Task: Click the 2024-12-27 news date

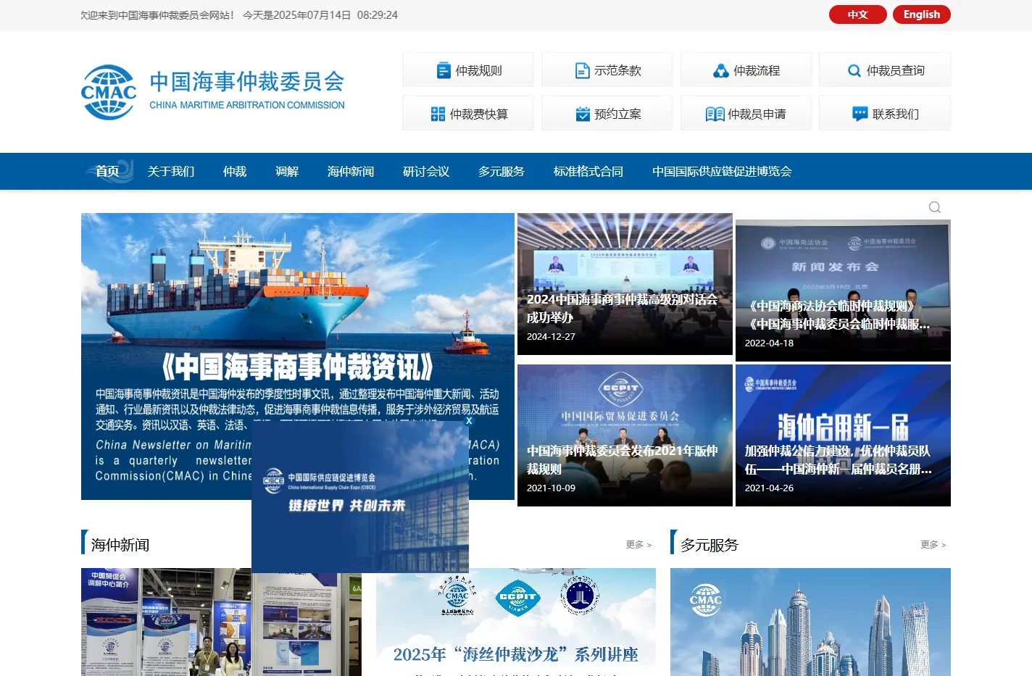Action: (x=551, y=336)
